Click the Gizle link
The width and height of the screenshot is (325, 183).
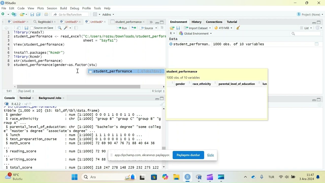tap(210, 155)
